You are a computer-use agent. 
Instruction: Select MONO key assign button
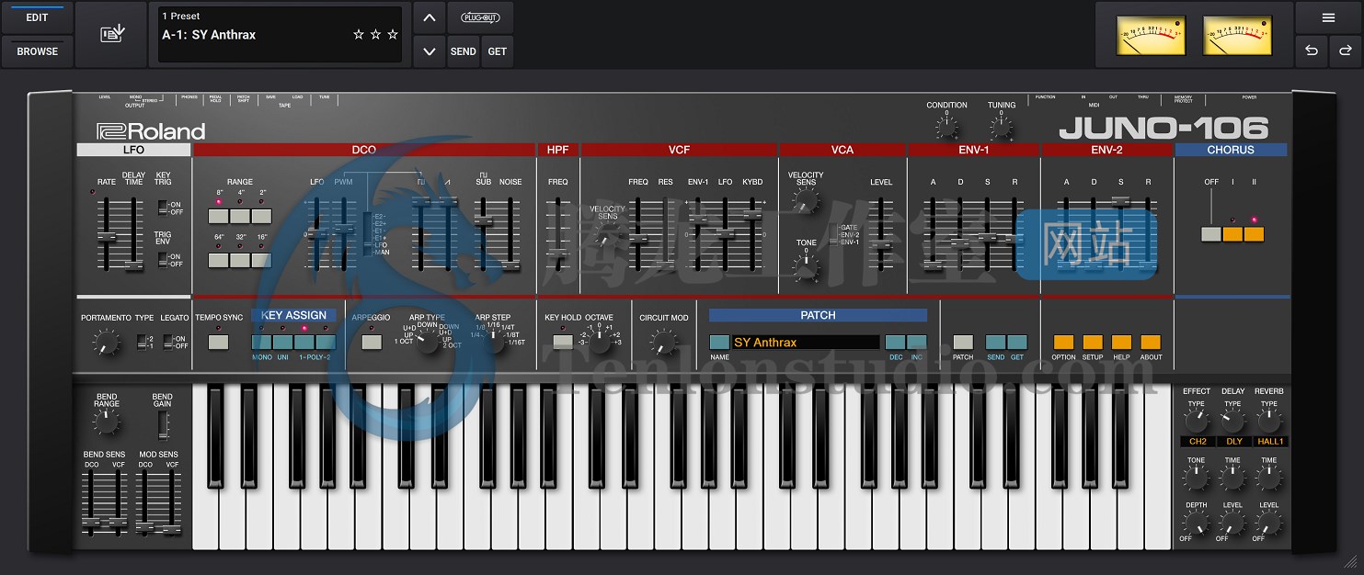pos(261,343)
